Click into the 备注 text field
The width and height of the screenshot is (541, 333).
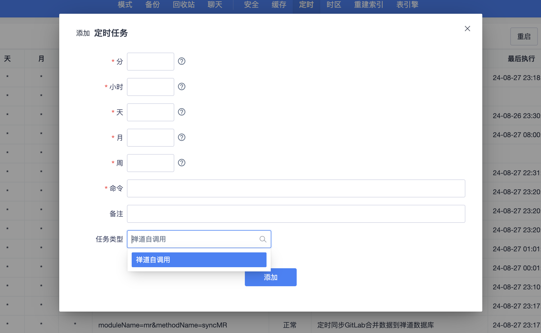coord(296,214)
